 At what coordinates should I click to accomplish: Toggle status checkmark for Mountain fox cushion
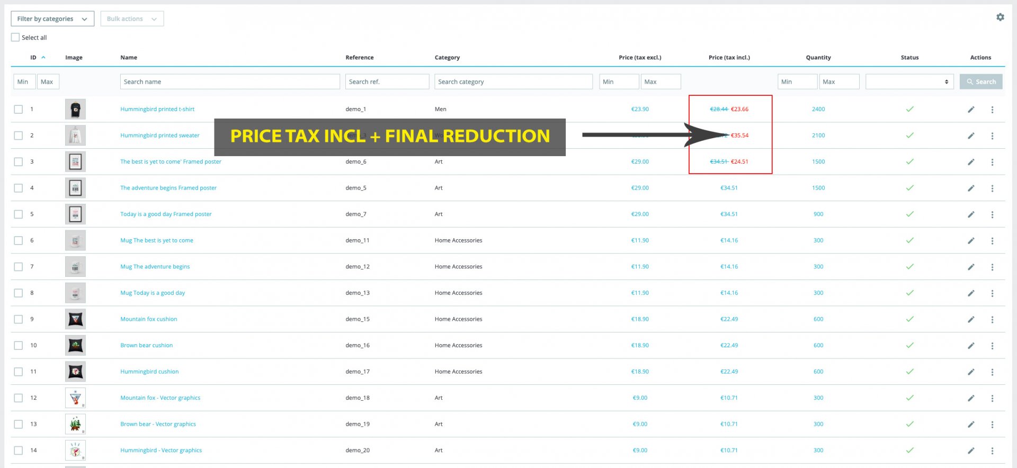click(909, 319)
